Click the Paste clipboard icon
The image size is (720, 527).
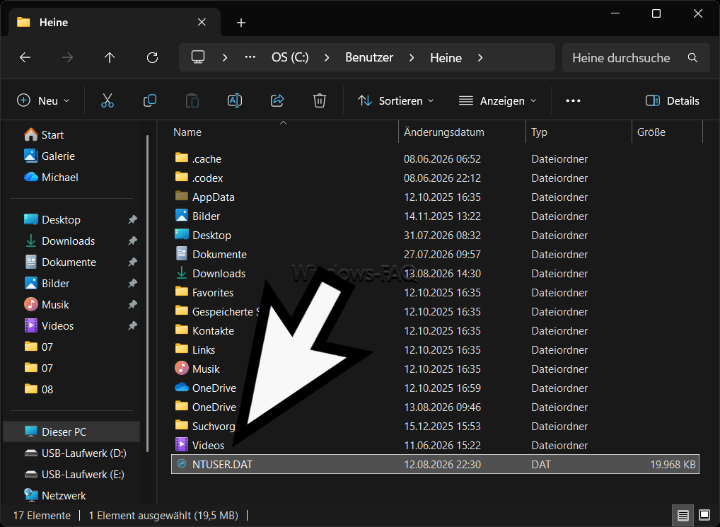[x=192, y=100]
